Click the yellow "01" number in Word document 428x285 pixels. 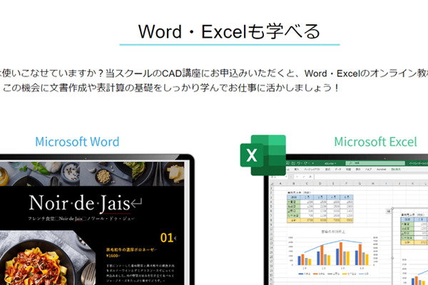coord(167,238)
